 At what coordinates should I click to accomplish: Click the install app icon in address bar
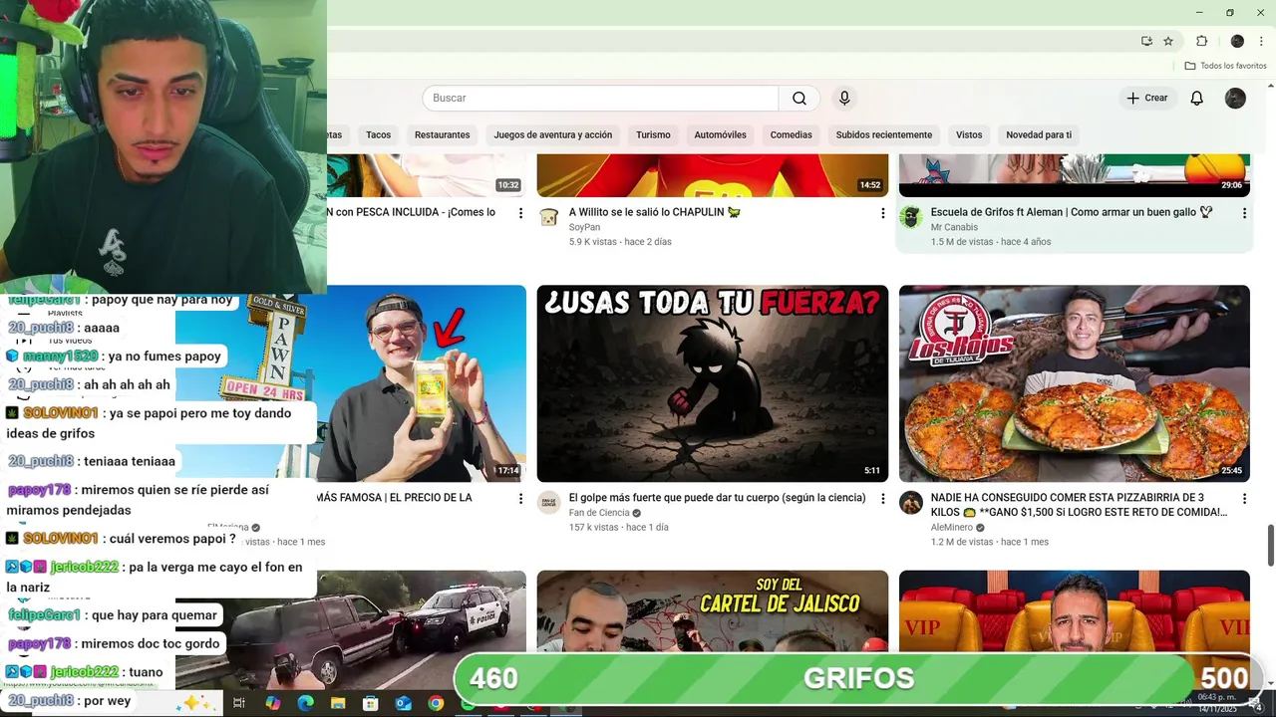(1147, 41)
